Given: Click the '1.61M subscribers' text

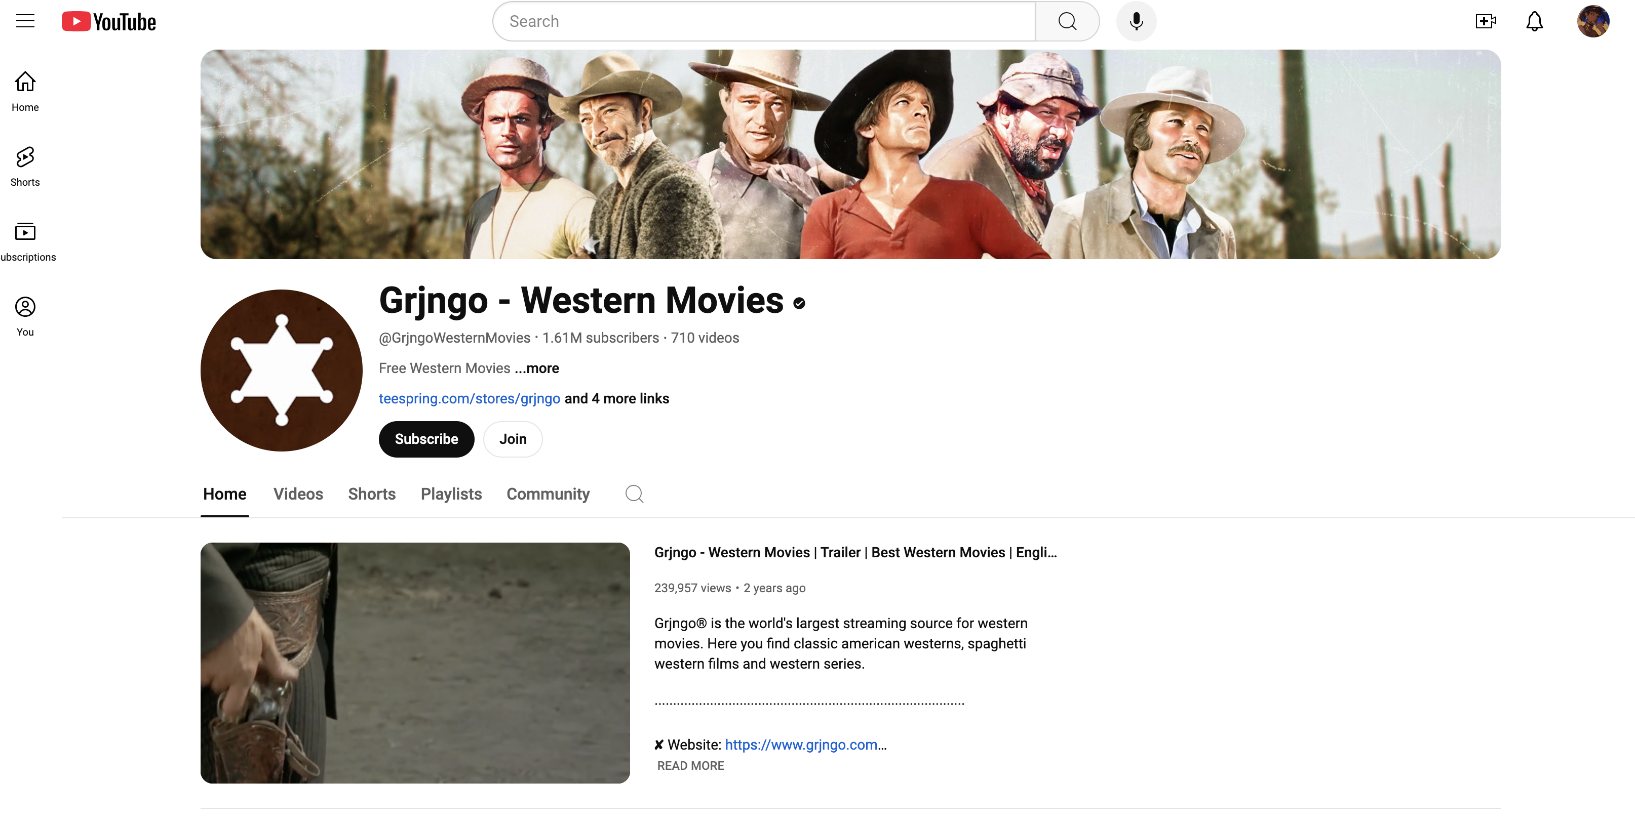Looking at the screenshot, I should click(x=600, y=338).
